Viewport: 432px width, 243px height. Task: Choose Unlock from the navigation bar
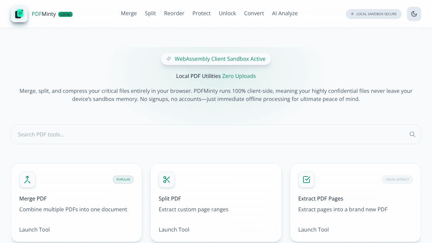[227, 13]
